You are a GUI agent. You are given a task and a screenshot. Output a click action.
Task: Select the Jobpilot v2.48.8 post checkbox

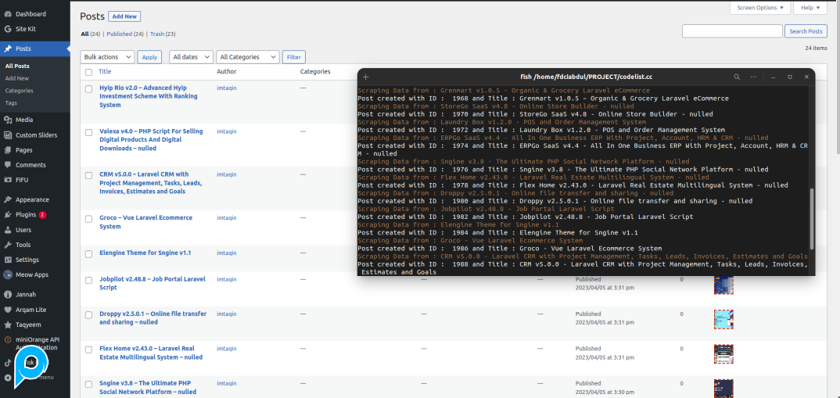point(88,279)
